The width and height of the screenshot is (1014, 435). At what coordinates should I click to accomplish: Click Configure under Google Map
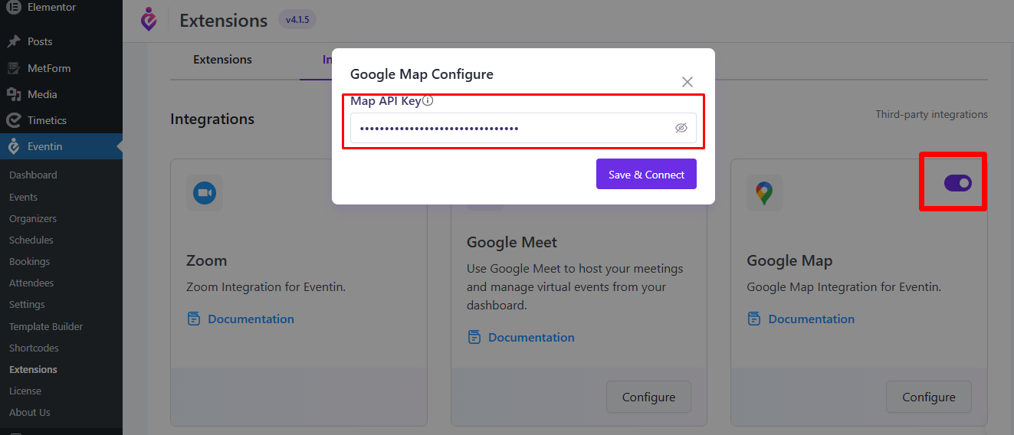[928, 397]
